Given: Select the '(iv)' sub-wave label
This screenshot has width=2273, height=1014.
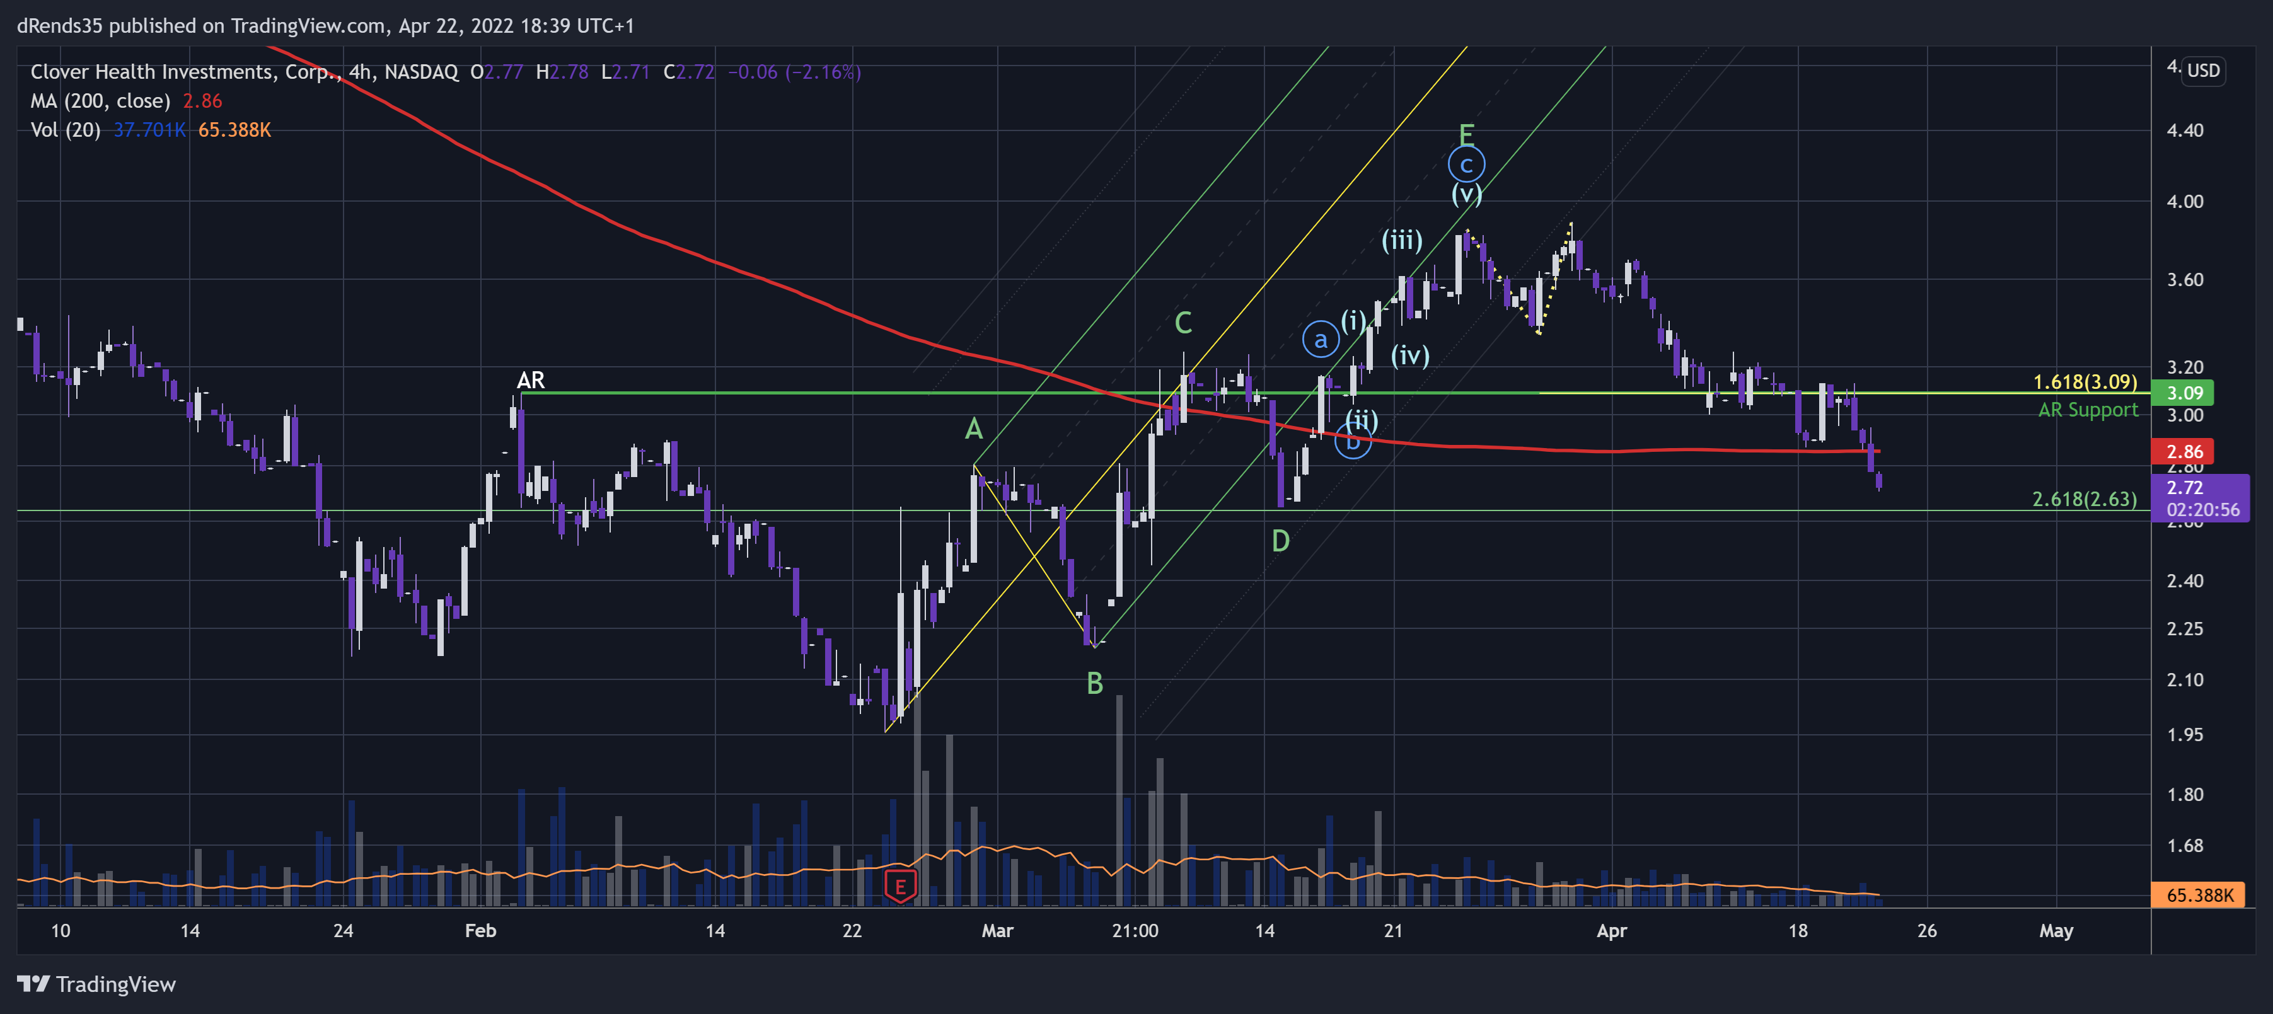Looking at the screenshot, I should tap(1410, 355).
